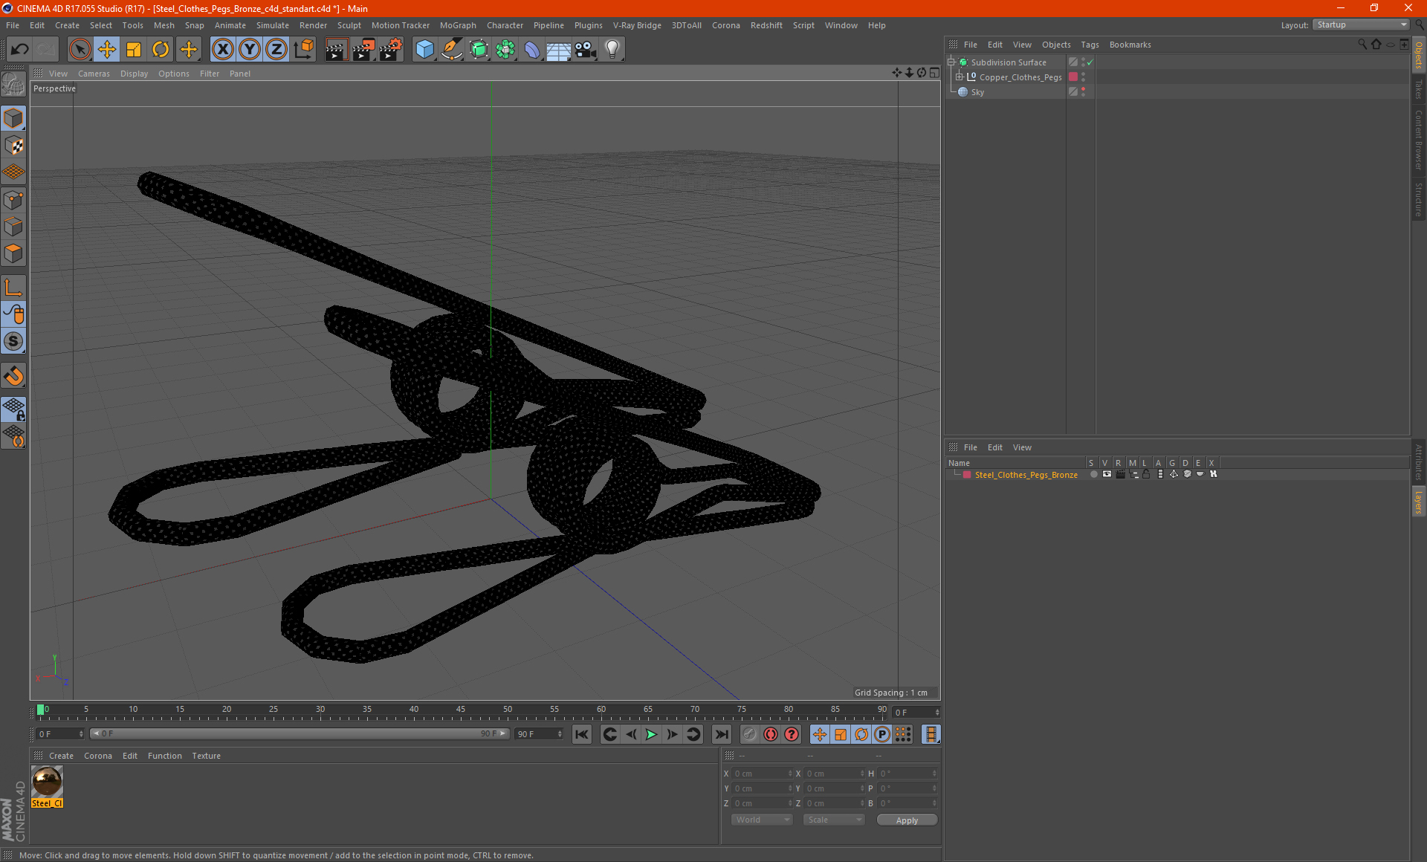Viewport: 1427px width, 862px height.
Task: Click the Record Active Objects button
Action: pos(749,734)
